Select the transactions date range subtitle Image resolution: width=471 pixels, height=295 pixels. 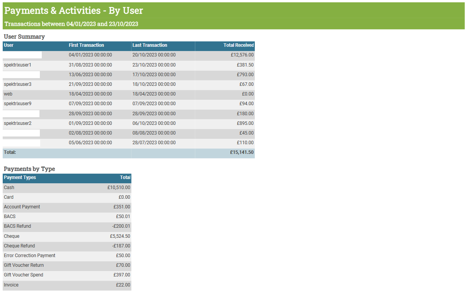tap(71, 24)
